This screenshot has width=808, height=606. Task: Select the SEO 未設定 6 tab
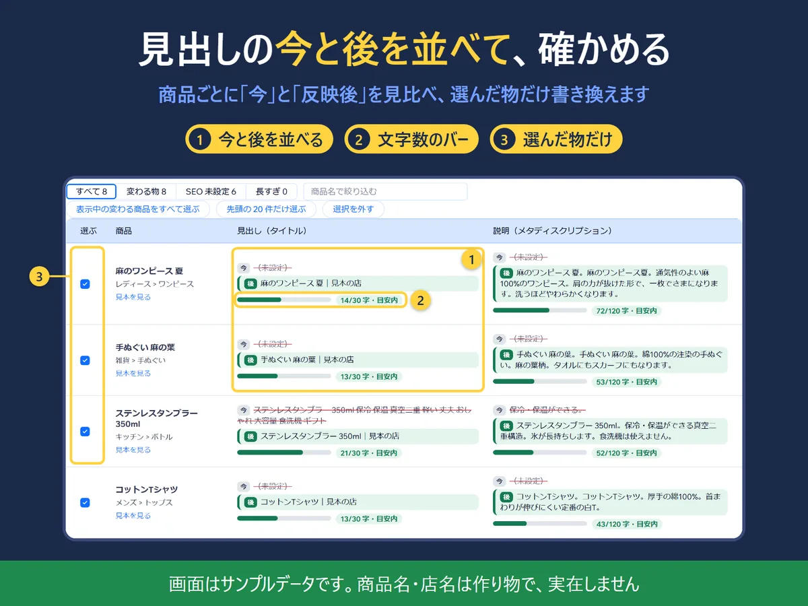point(210,191)
